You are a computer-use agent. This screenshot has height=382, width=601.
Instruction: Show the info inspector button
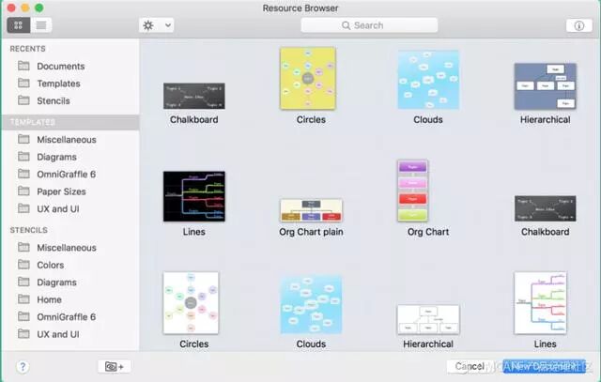(578, 25)
